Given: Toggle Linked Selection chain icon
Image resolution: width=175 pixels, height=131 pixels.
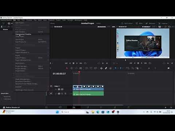Looking at the screenshot, I should [106, 68].
